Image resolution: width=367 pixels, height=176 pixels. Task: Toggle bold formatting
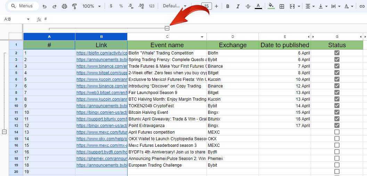tap(228, 6)
